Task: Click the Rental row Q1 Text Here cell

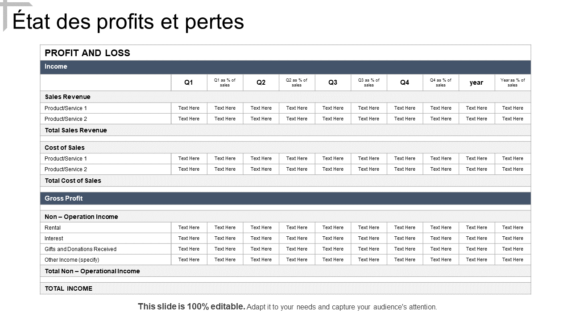Action: coord(189,227)
